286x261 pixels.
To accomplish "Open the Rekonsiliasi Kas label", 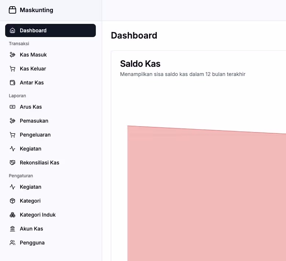I will 39,163.
